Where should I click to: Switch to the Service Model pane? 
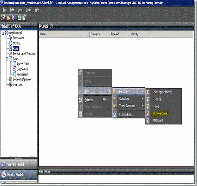19,165
